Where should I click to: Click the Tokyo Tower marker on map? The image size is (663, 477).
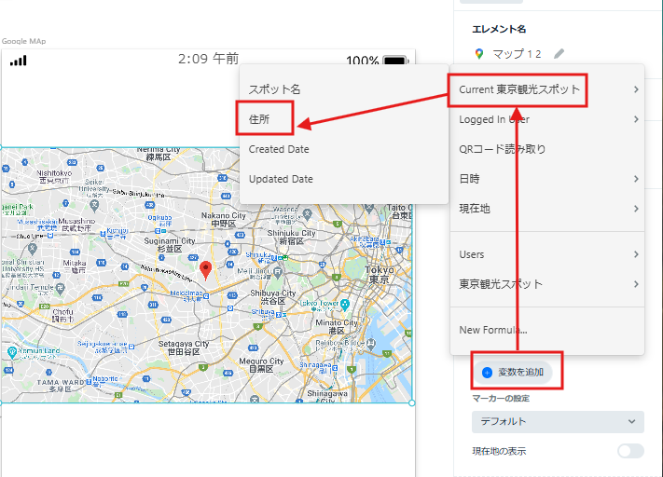(x=345, y=304)
